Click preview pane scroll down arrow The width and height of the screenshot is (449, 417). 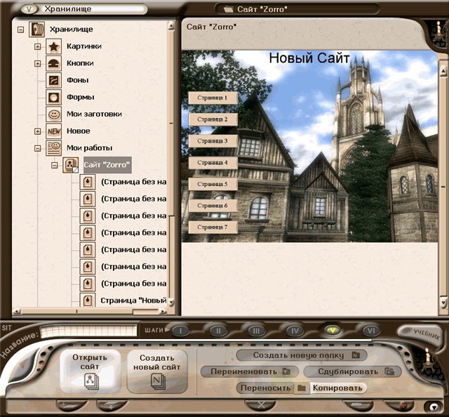(x=443, y=302)
